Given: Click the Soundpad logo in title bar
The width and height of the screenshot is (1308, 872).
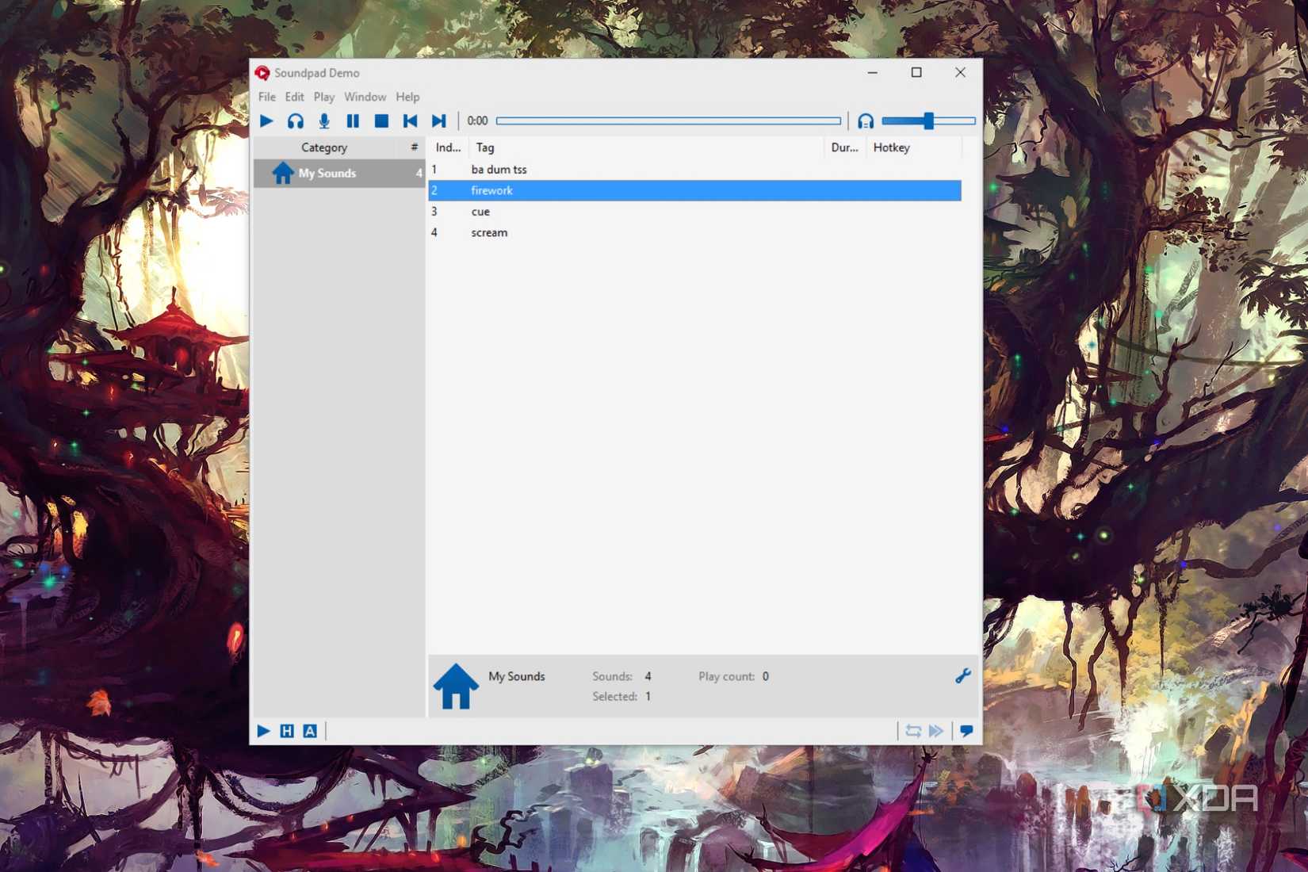Looking at the screenshot, I should pos(262,73).
